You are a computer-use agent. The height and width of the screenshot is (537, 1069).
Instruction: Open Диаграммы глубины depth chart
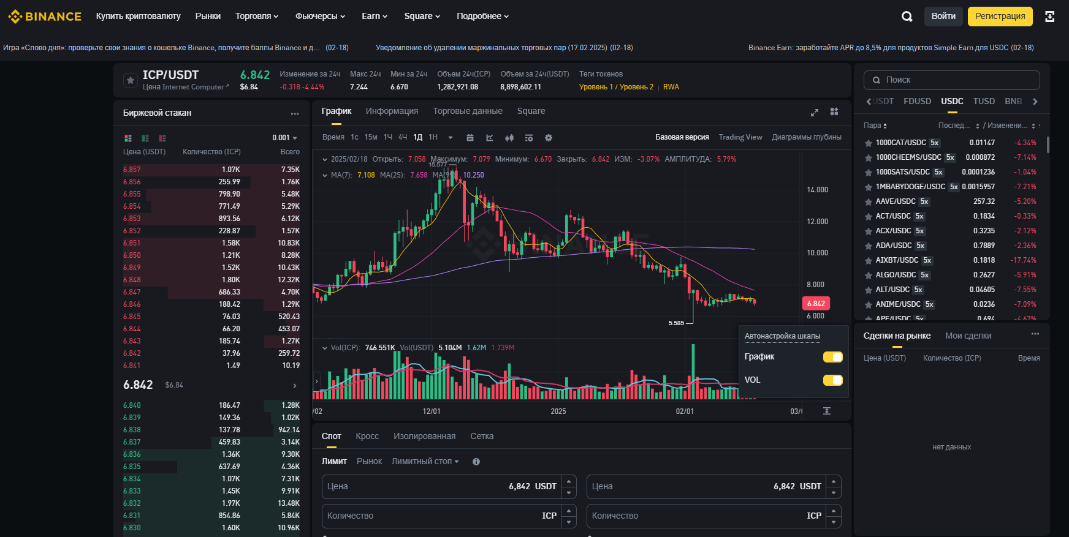(807, 137)
